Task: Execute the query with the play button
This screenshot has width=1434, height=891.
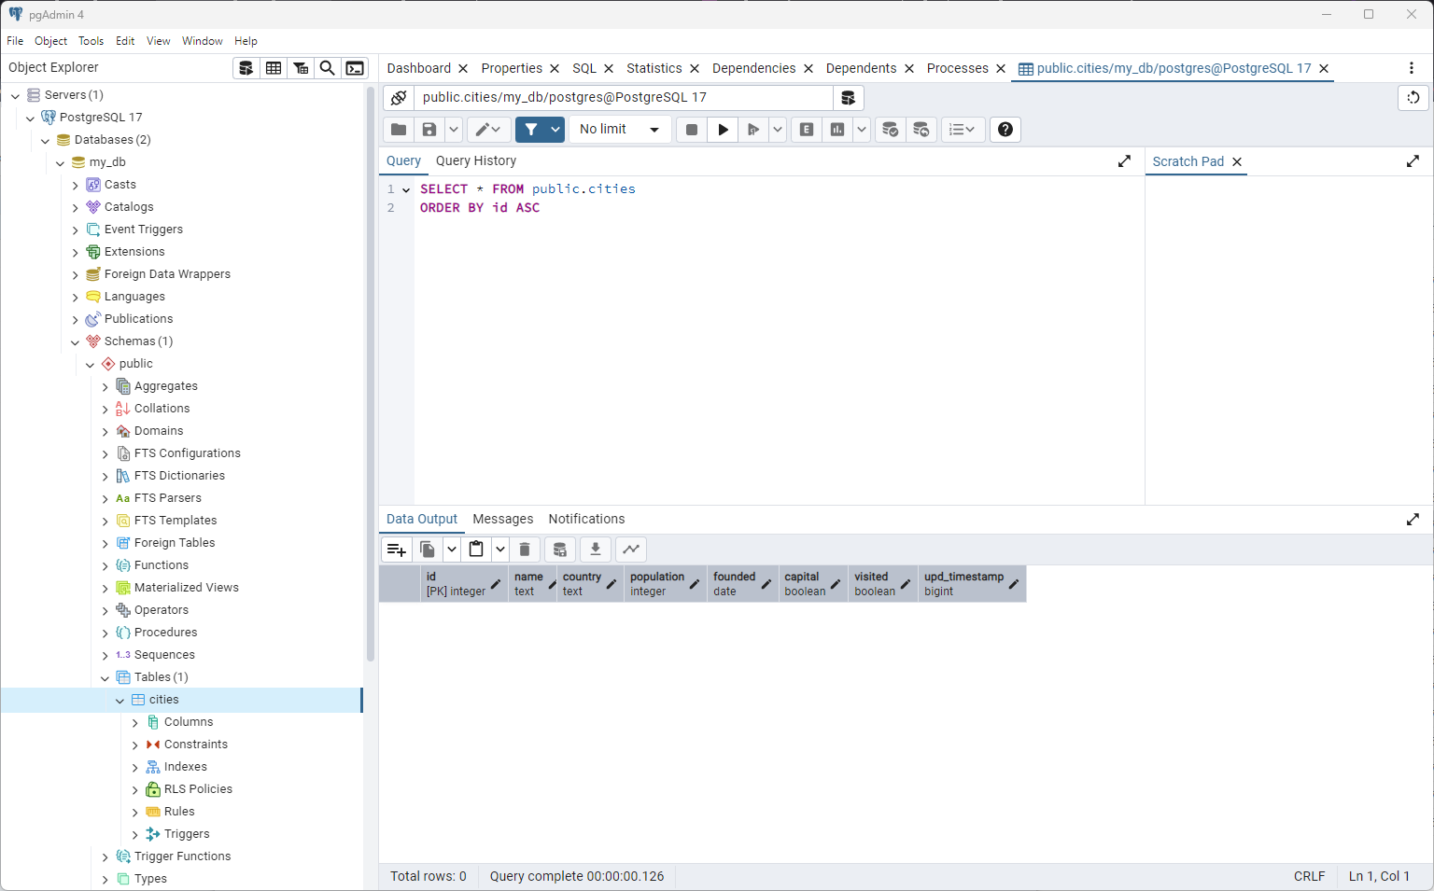Action: click(x=723, y=130)
